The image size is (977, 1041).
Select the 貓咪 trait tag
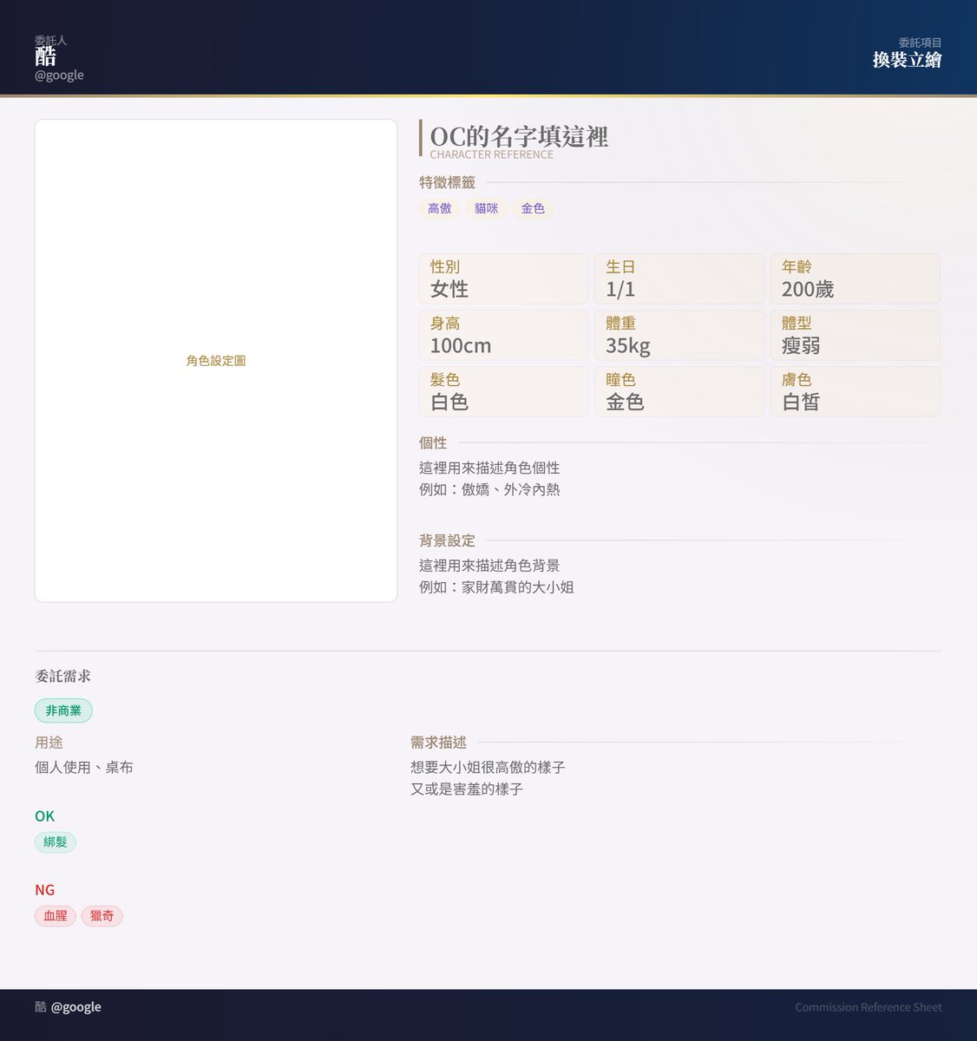pyautogui.click(x=487, y=208)
